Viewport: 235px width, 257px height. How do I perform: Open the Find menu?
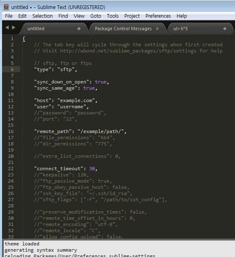click(x=63, y=16)
